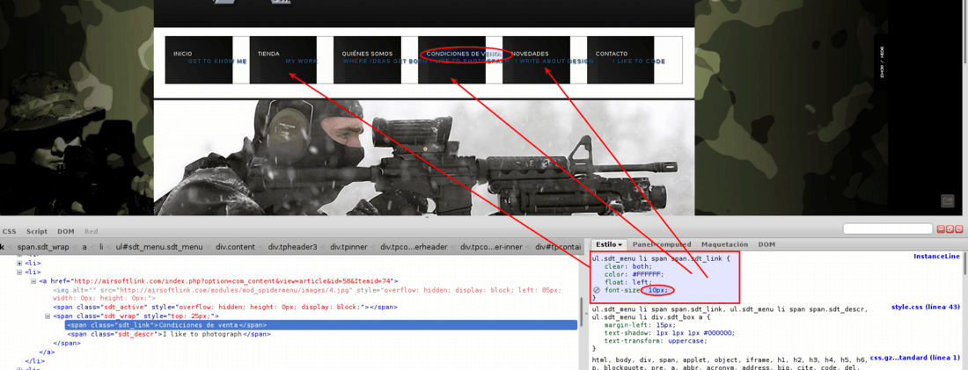Image resolution: width=968 pixels, height=370 pixels.
Task: Re-enable the disabled font-size property icon
Action: (597, 290)
